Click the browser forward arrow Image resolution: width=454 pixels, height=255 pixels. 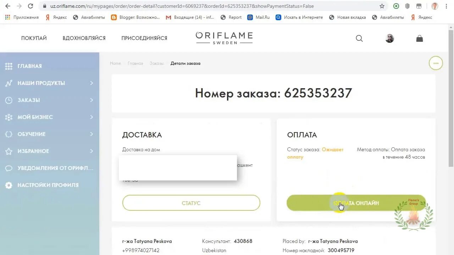[19, 6]
